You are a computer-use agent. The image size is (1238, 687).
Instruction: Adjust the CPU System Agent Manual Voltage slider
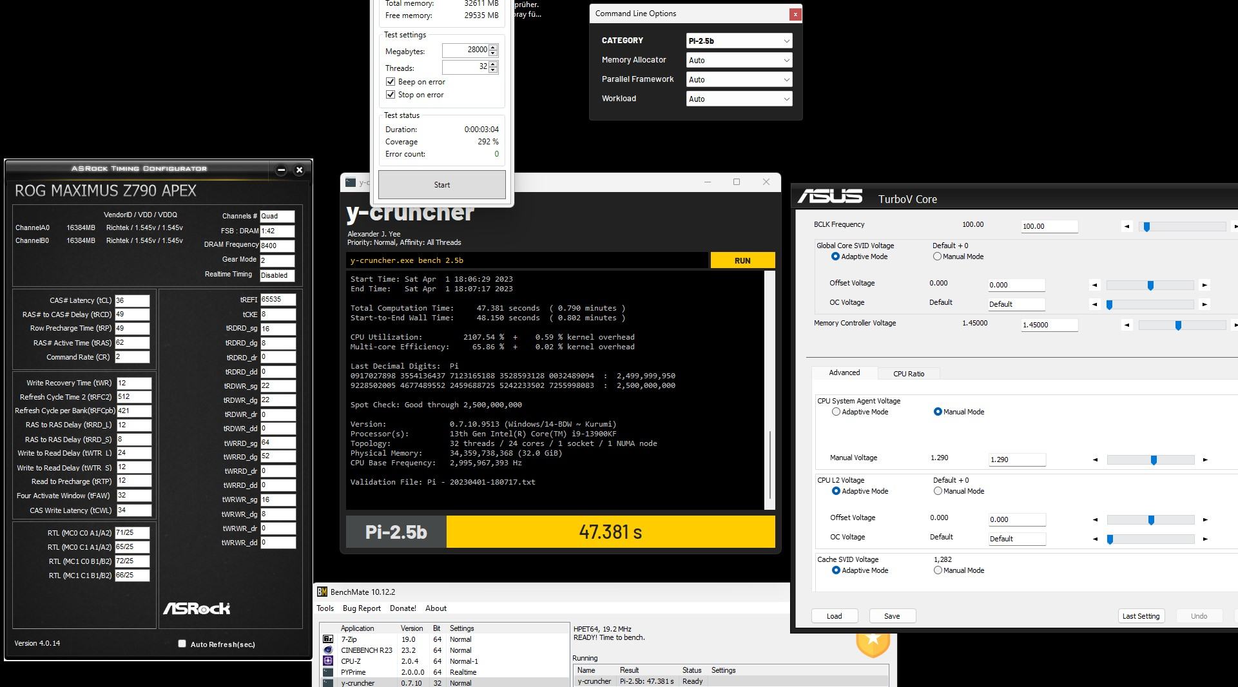click(1154, 460)
